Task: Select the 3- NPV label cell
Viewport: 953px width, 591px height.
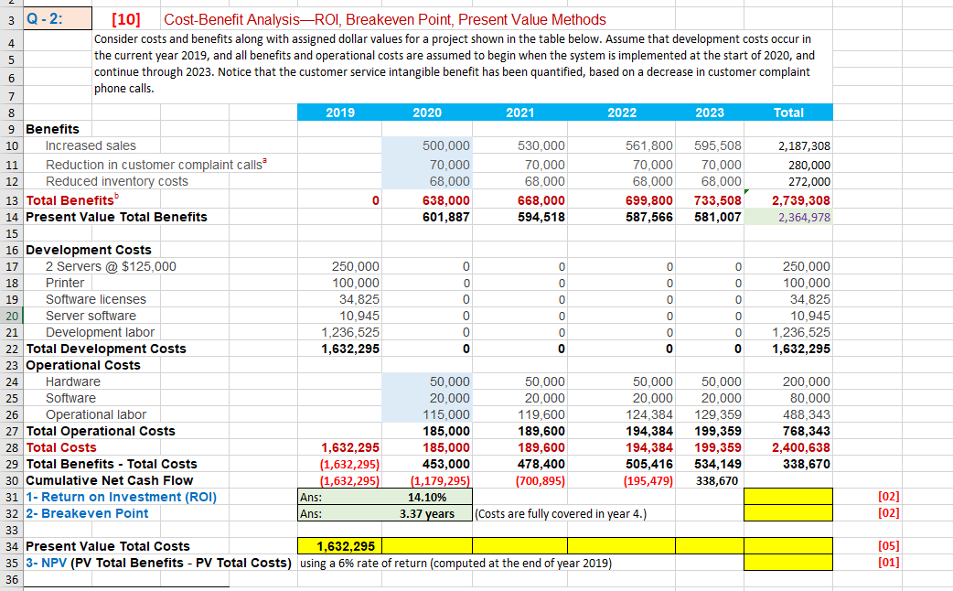Action: point(158,563)
